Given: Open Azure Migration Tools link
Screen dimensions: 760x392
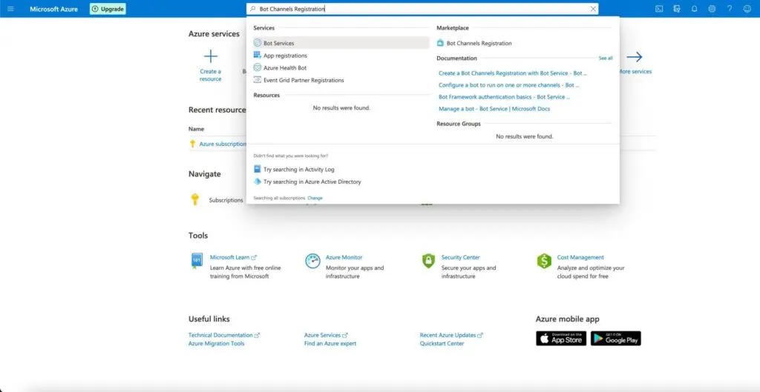Looking at the screenshot, I should click(x=216, y=344).
